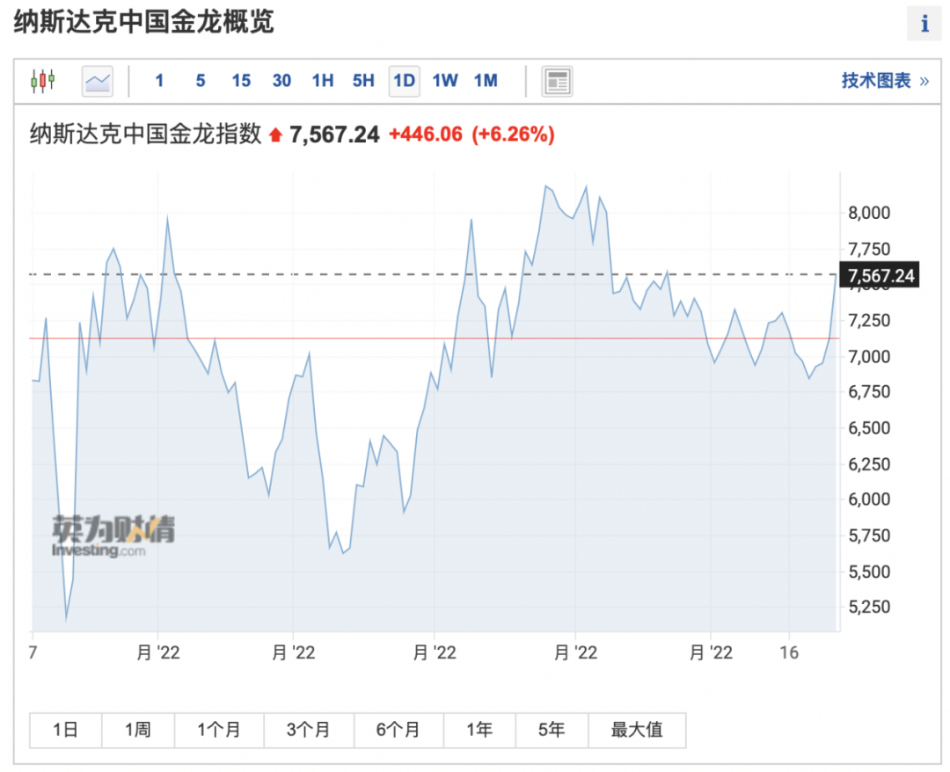This screenshot has height=772, width=950.
Task: Click the 纳斯达克中国金龙指数 index name
Action: point(145,134)
